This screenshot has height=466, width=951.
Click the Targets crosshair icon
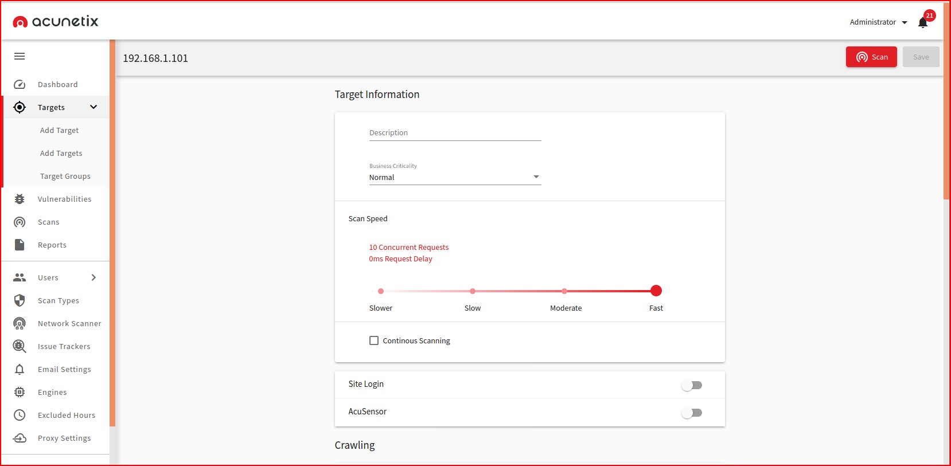[x=20, y=107]
